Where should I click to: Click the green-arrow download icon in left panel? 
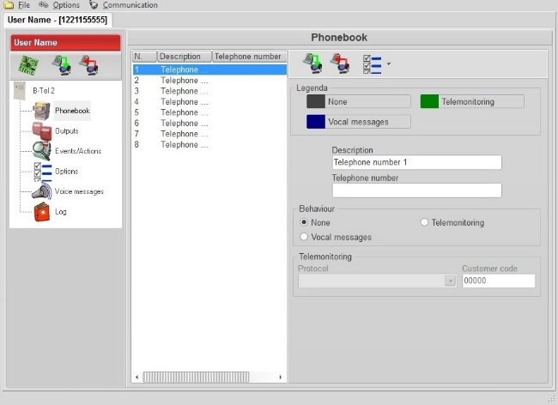point(61,65)
